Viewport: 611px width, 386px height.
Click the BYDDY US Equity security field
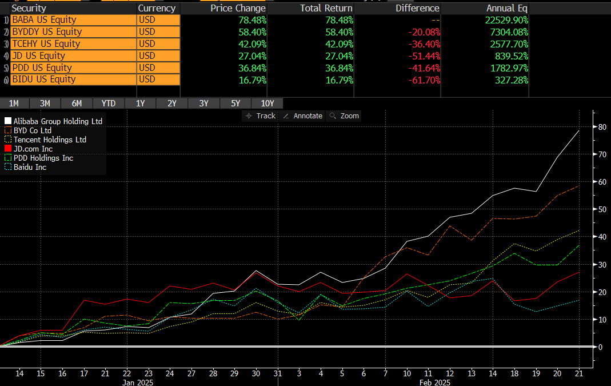(x=73, y=32)
